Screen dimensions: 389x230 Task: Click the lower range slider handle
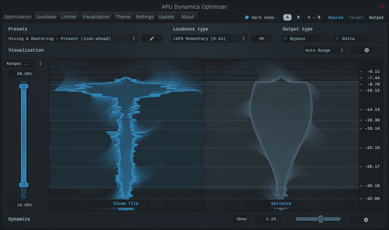coord(24,185)
